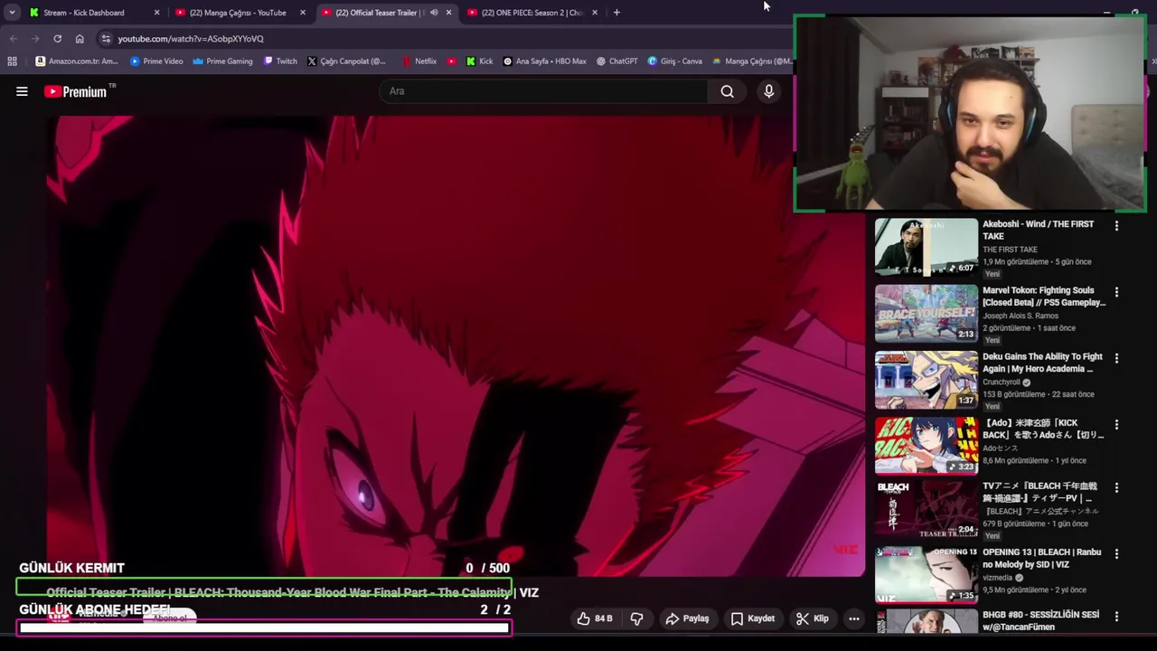Open options menu for TV anime BLEACH video
This screenshot has width=1157, height=651.
tap(1116, 487)
